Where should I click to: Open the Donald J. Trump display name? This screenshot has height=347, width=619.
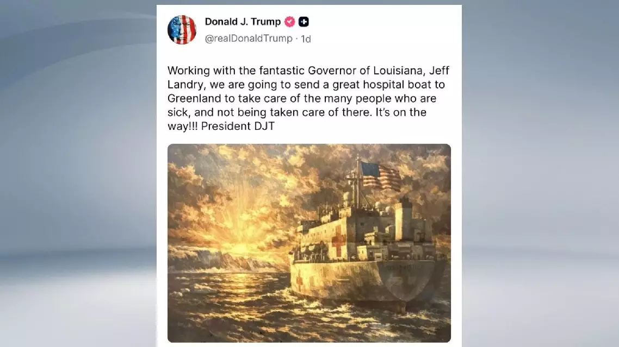tap(243, 22)
